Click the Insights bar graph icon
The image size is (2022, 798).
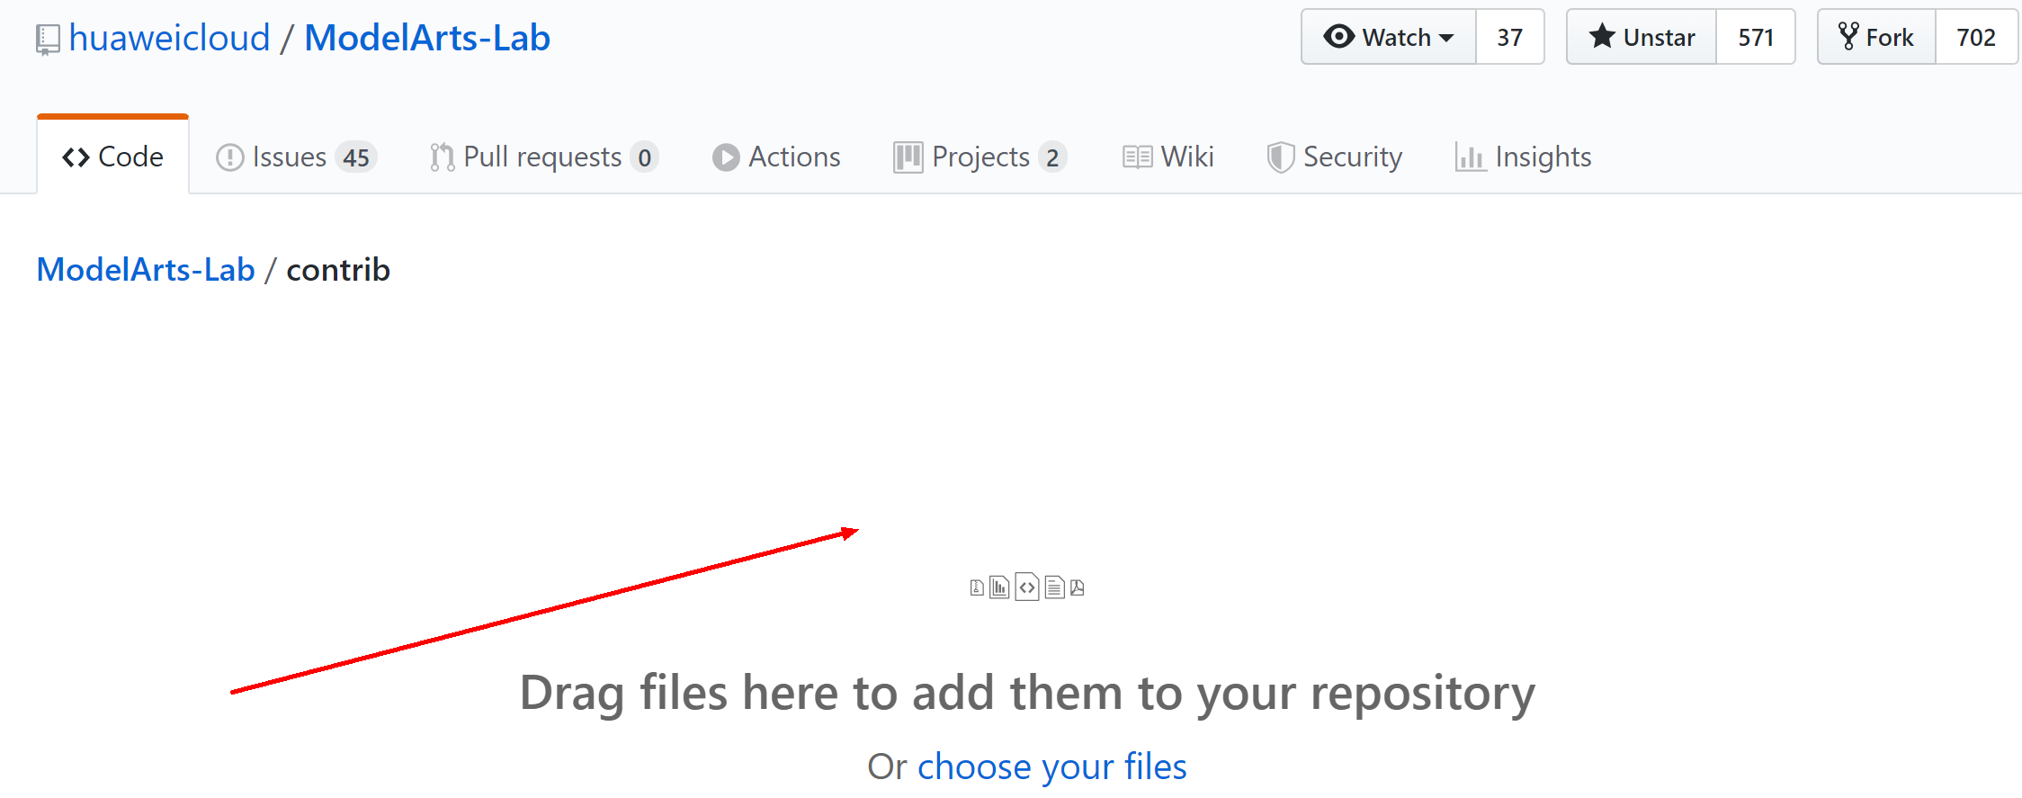[x=1470, y=157]
